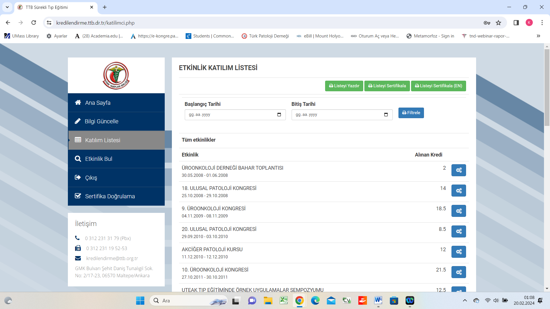550x309 pixels.
Task: Click the gear icon for 18. ULUSAL PATOLOJİ KONGRESİ
Action: 459,191
